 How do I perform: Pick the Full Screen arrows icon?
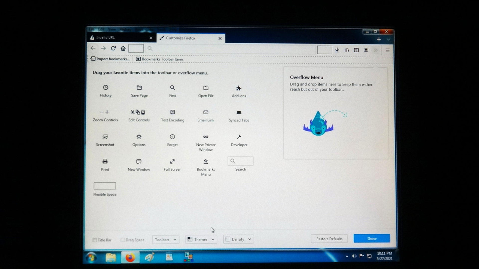pos(172,161)
